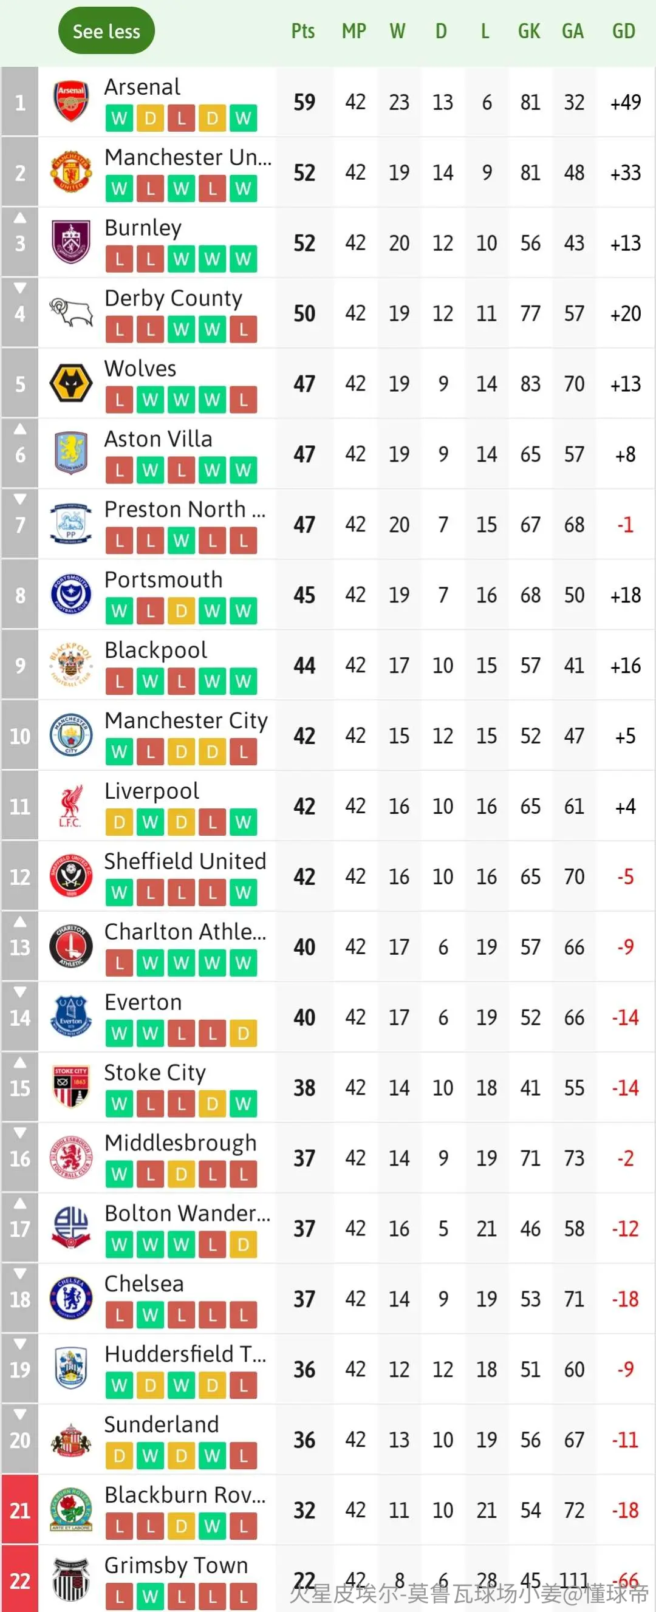Click the MP column header
The image size is (656, 1612).
tap(354, 32)
